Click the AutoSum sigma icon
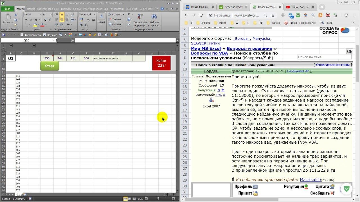This screenshot has height=202, width=360. click(x=129, y=15)
